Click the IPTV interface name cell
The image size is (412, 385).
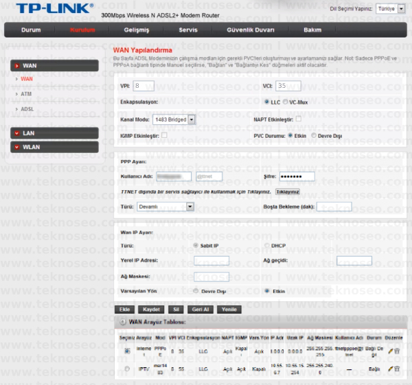pyautogui.click(x=144, y=369)
